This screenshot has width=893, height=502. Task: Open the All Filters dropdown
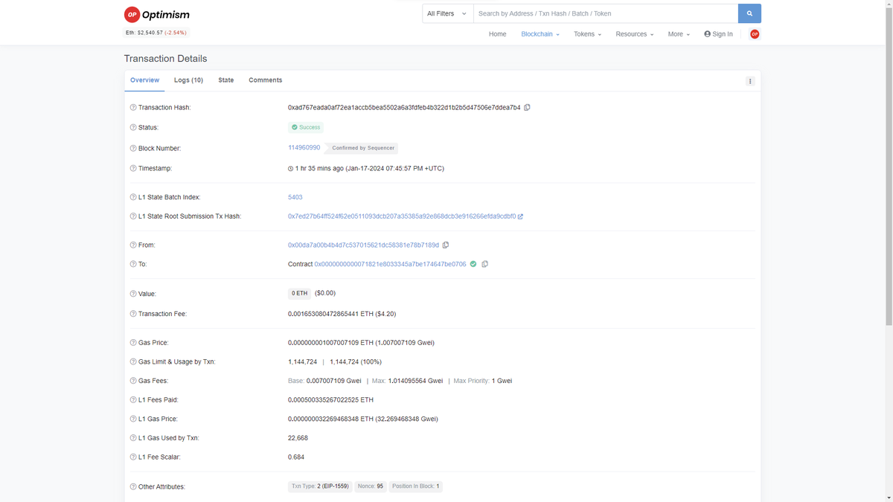pos(446,13)
